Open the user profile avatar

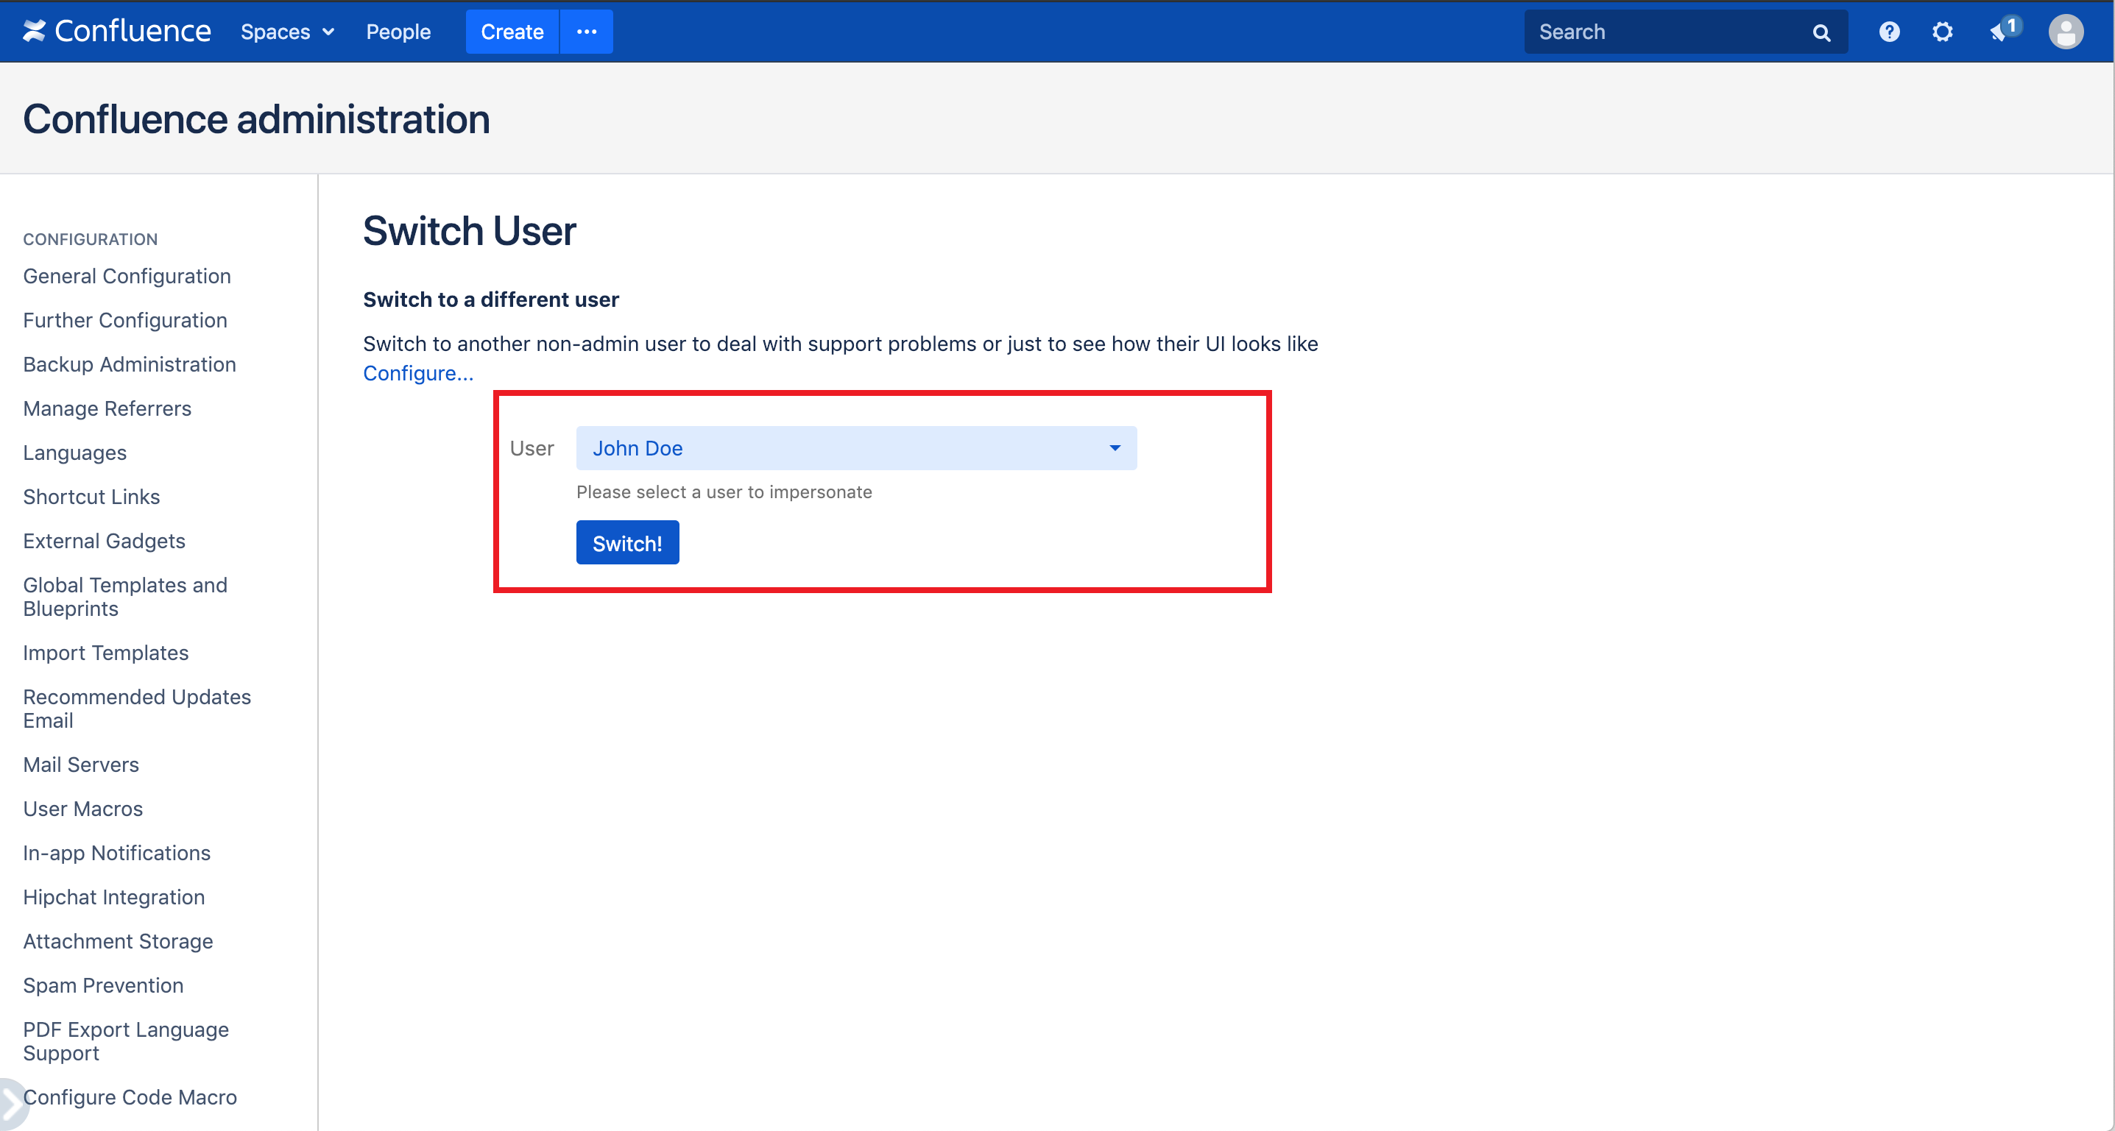2066,31
